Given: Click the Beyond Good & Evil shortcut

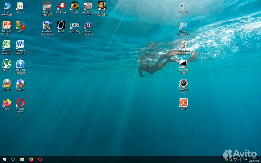Looking at the screenshot, I should [x=101, y=6].
